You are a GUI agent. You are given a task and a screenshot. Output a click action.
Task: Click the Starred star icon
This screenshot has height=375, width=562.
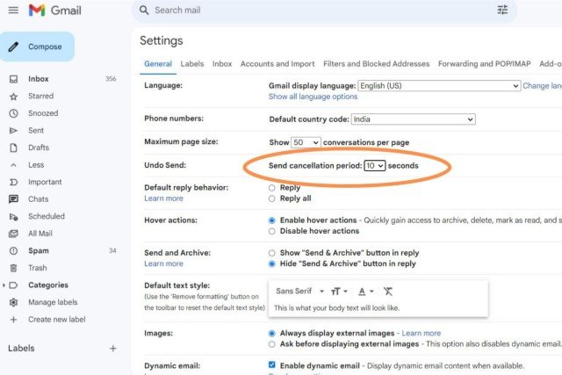coord(13,96)
